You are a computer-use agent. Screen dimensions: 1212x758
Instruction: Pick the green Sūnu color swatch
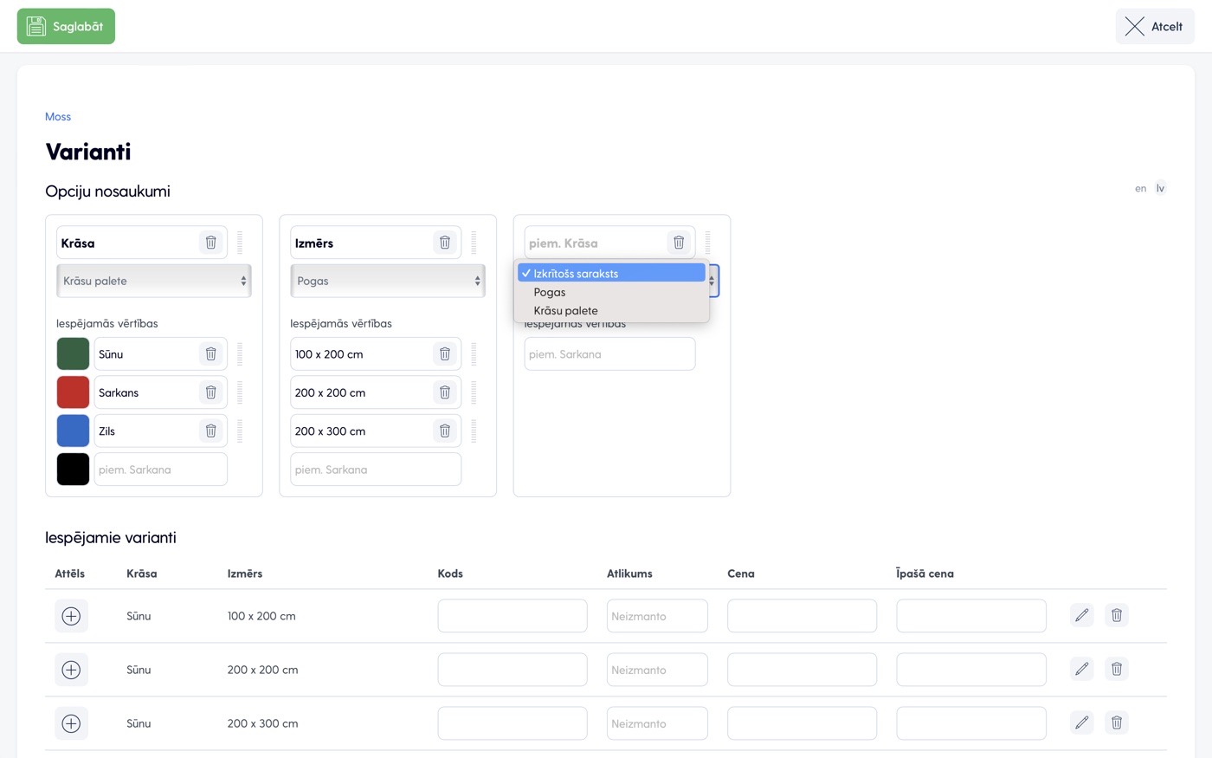point(73,353)
